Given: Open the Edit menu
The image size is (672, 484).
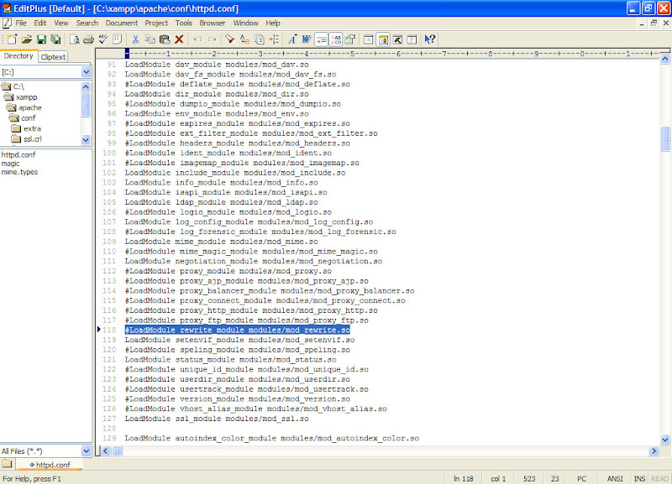Looking at the screenshot, I should click(40, 23).
